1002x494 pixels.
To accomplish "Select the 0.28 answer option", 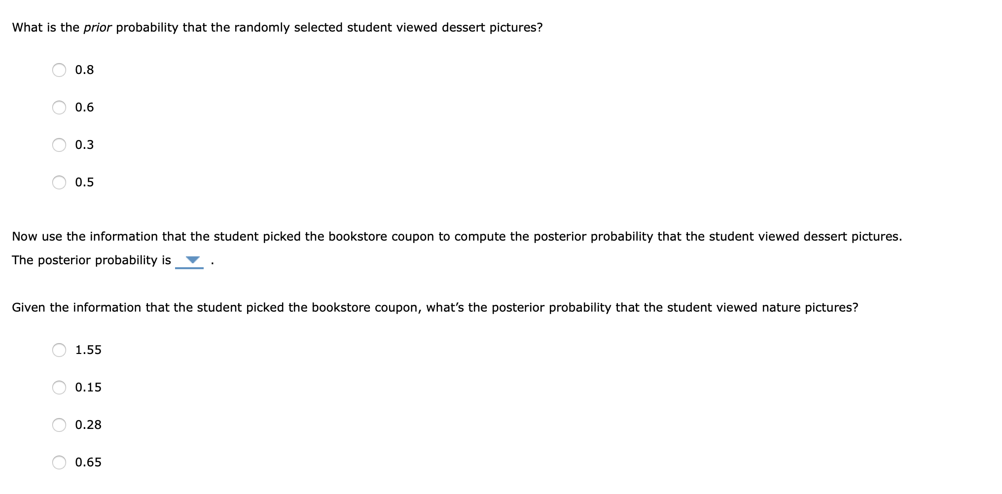I will 59,425.
